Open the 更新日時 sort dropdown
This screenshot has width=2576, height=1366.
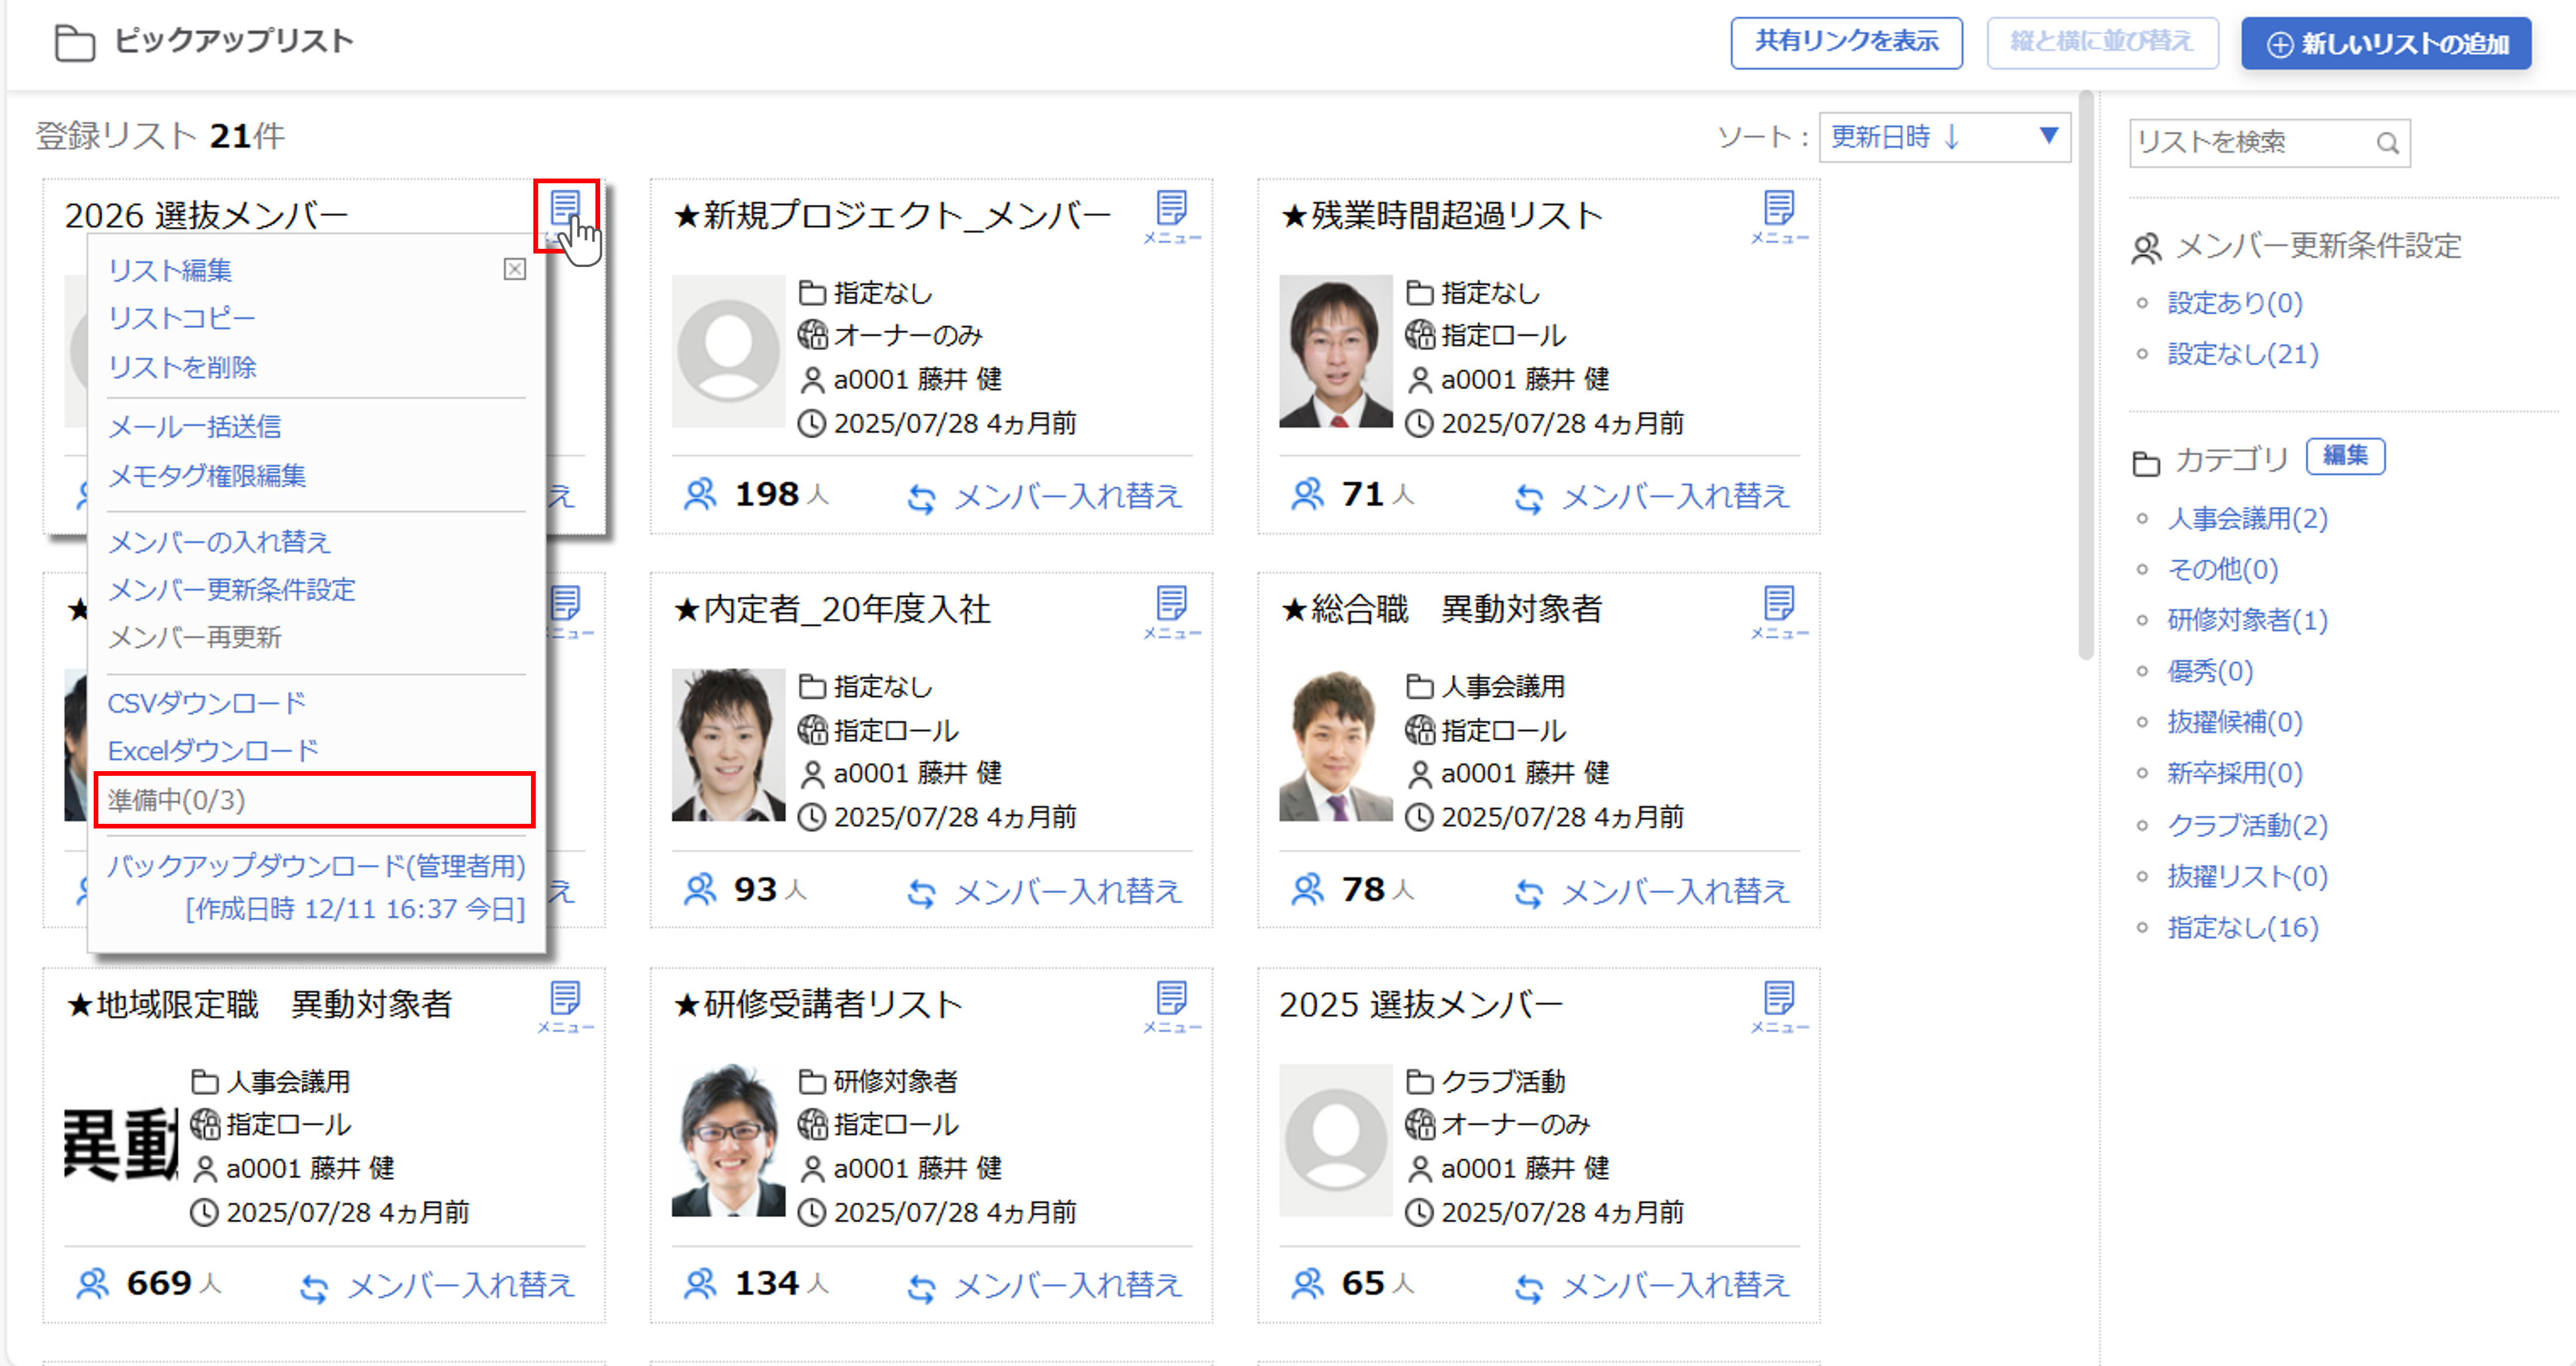(1943, 137)
